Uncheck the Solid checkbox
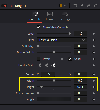This screenshot has width=100, height=110. (70, 59)
